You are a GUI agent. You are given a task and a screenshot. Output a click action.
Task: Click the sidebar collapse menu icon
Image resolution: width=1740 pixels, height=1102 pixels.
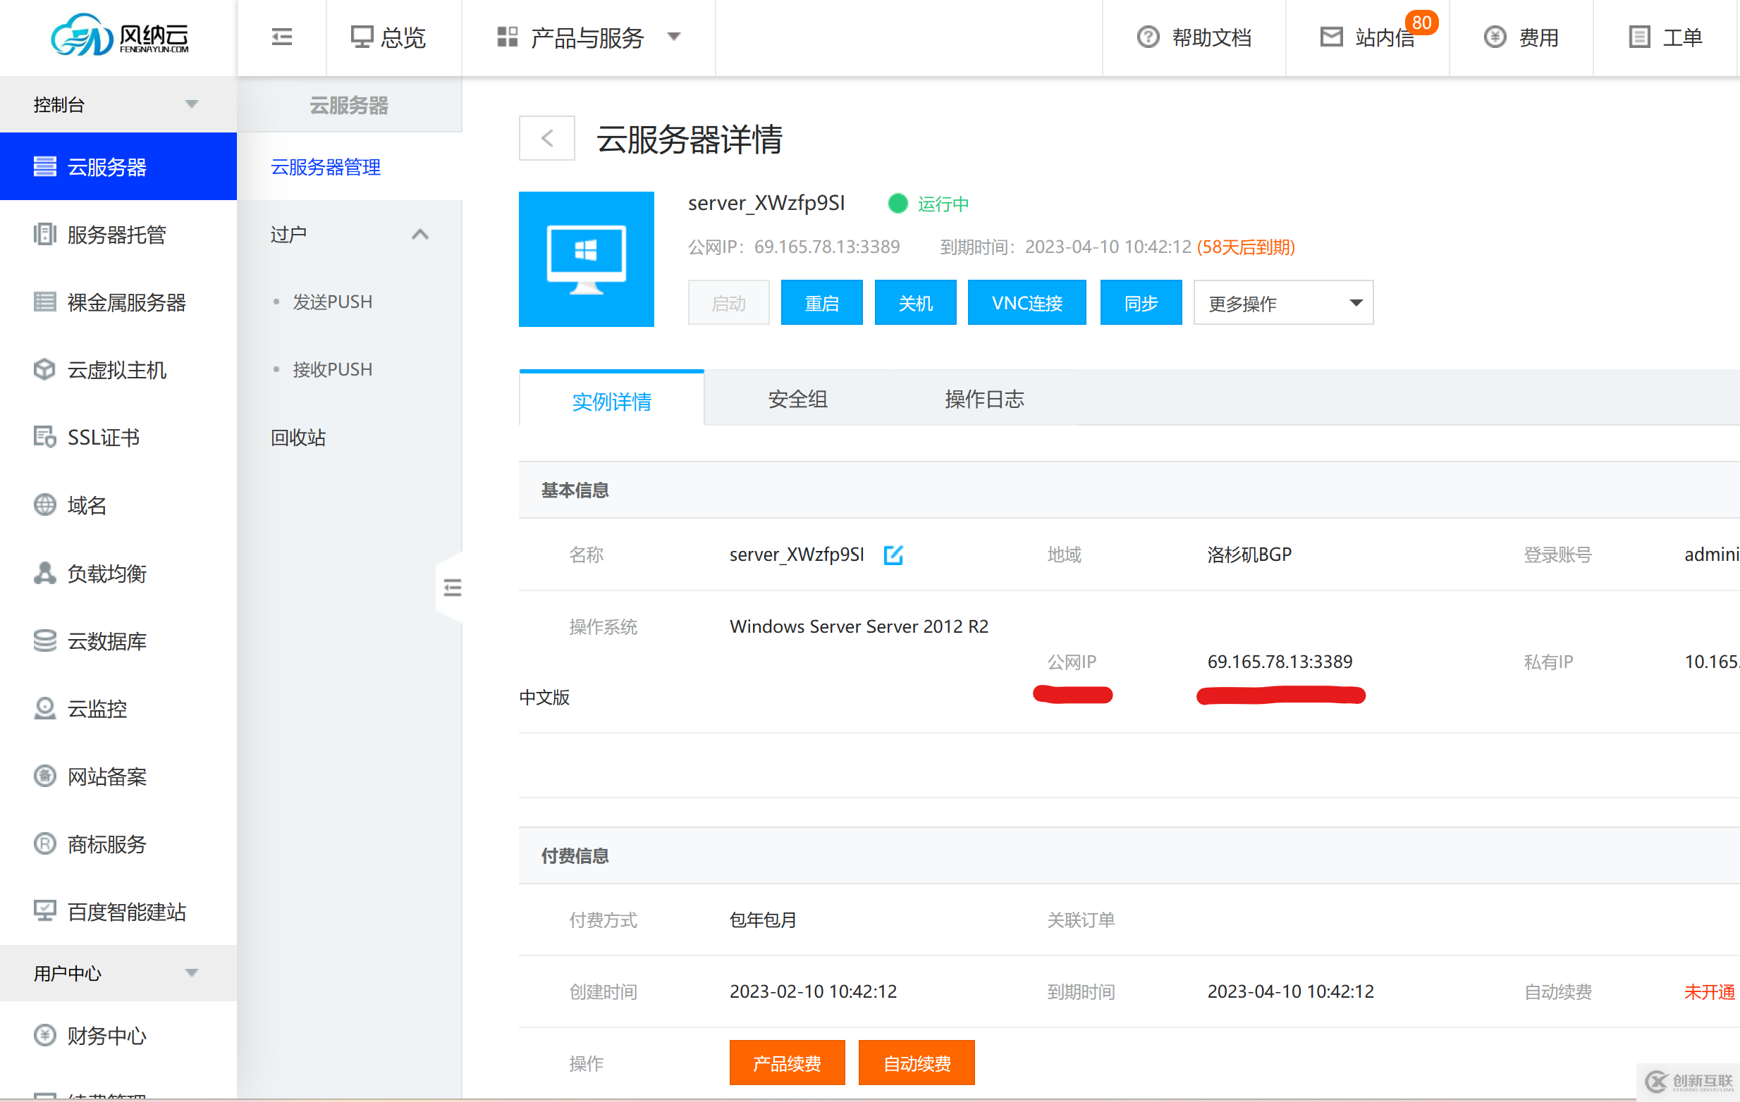click(x=281, y=37)
